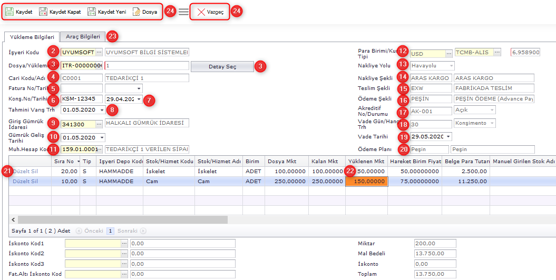Open lookup for Giriş Gümrük İdaresi field

coord(99,123)
